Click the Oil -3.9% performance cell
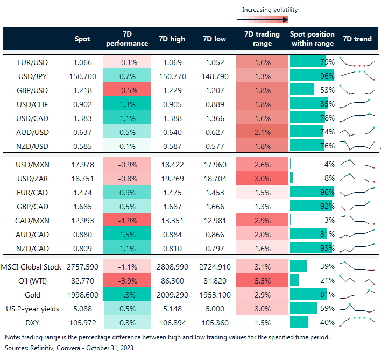This screenshot has height=354, width=381. pyautogui.click(x=127, y=281)
